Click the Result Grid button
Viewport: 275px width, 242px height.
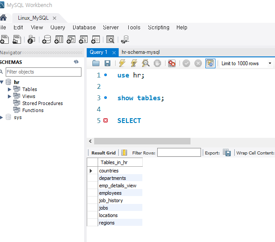tap(103, 153)
